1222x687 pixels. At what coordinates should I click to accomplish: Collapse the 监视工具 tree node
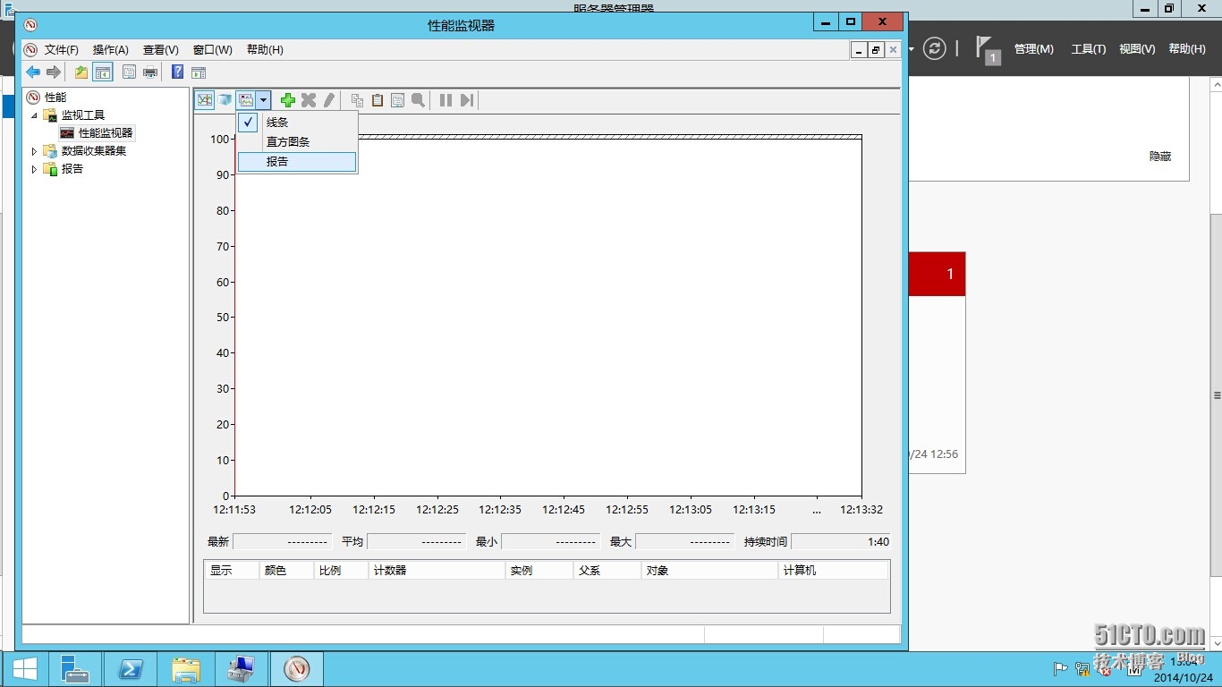coord(35,114)
